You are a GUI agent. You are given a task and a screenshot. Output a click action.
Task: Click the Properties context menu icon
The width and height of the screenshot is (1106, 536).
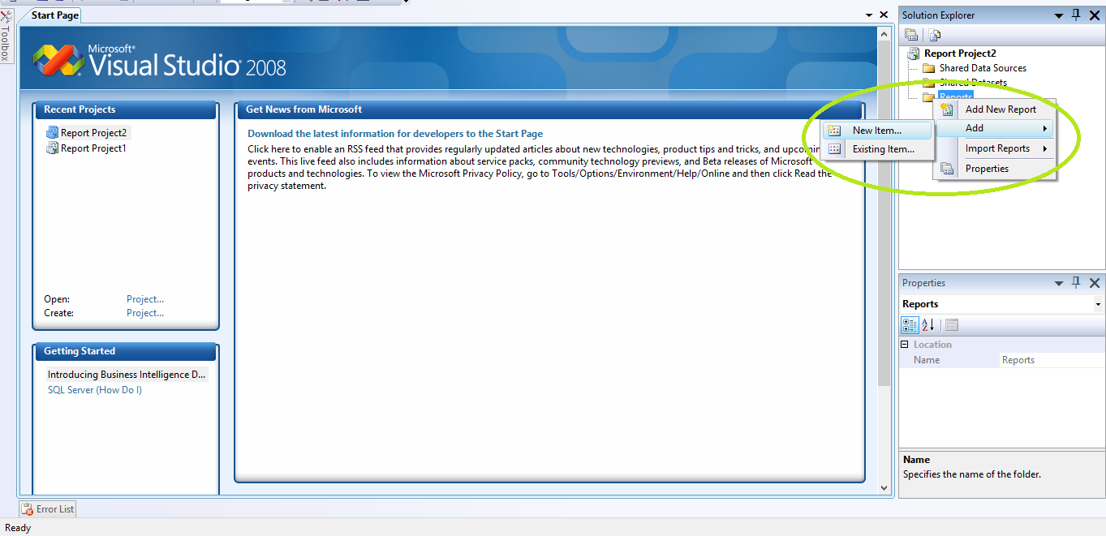pyautogui.click(x=947, y=169)
